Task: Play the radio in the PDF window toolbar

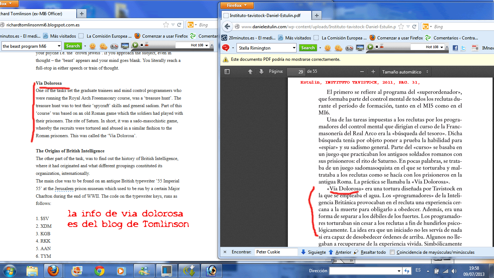Action: pos(370,47)
